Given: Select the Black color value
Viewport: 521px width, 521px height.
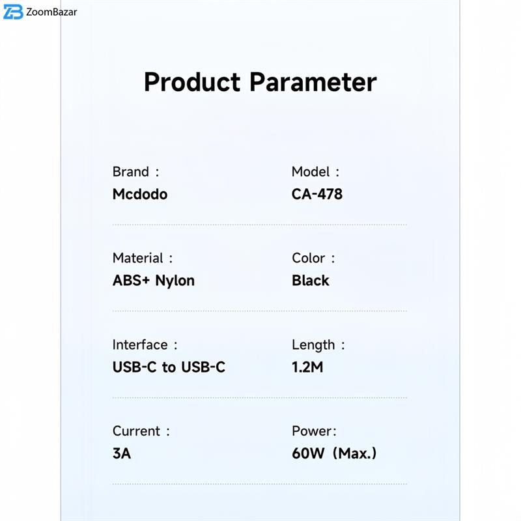Looking at the screenshot, I should (x=311, y=281).
